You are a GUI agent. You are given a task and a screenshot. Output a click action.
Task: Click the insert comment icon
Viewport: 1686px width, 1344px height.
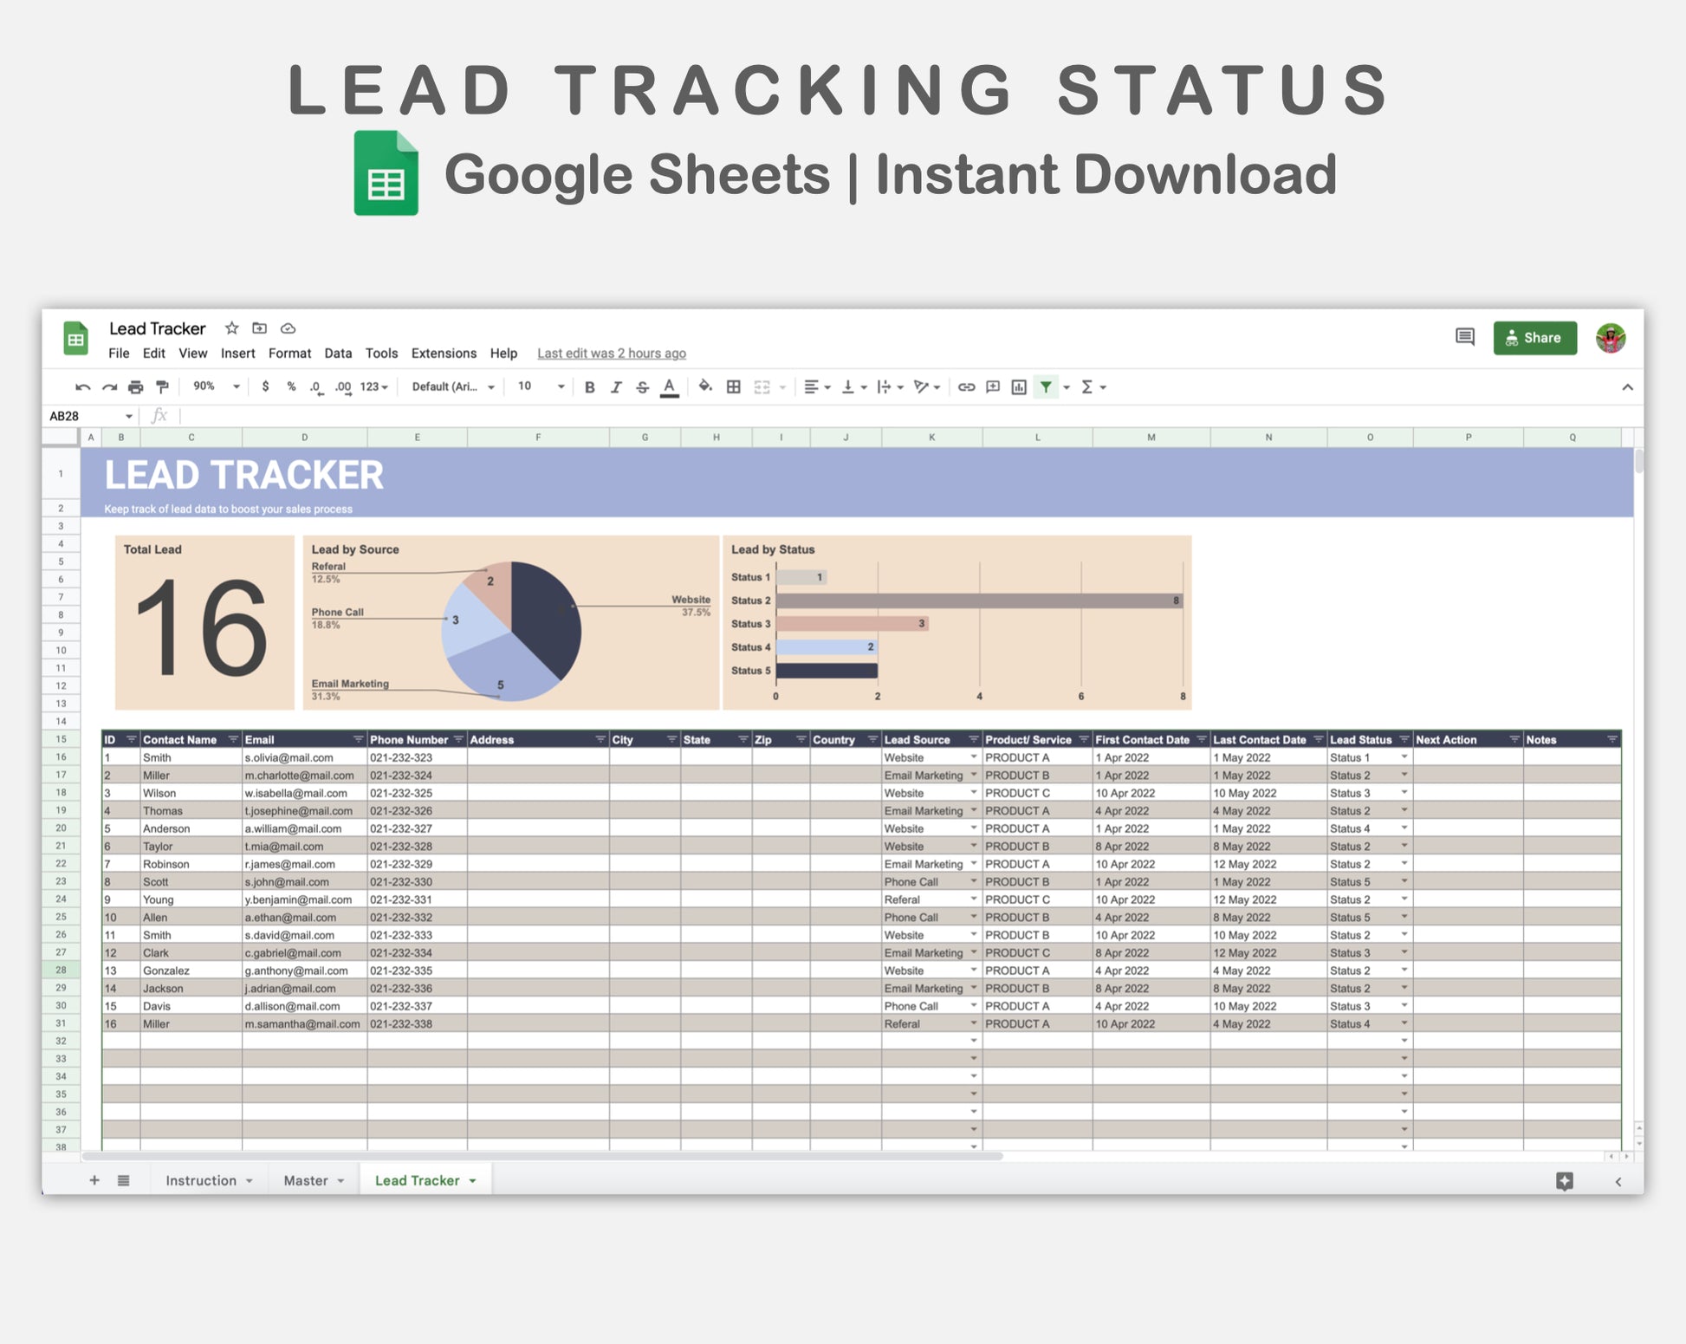point(993,387)
